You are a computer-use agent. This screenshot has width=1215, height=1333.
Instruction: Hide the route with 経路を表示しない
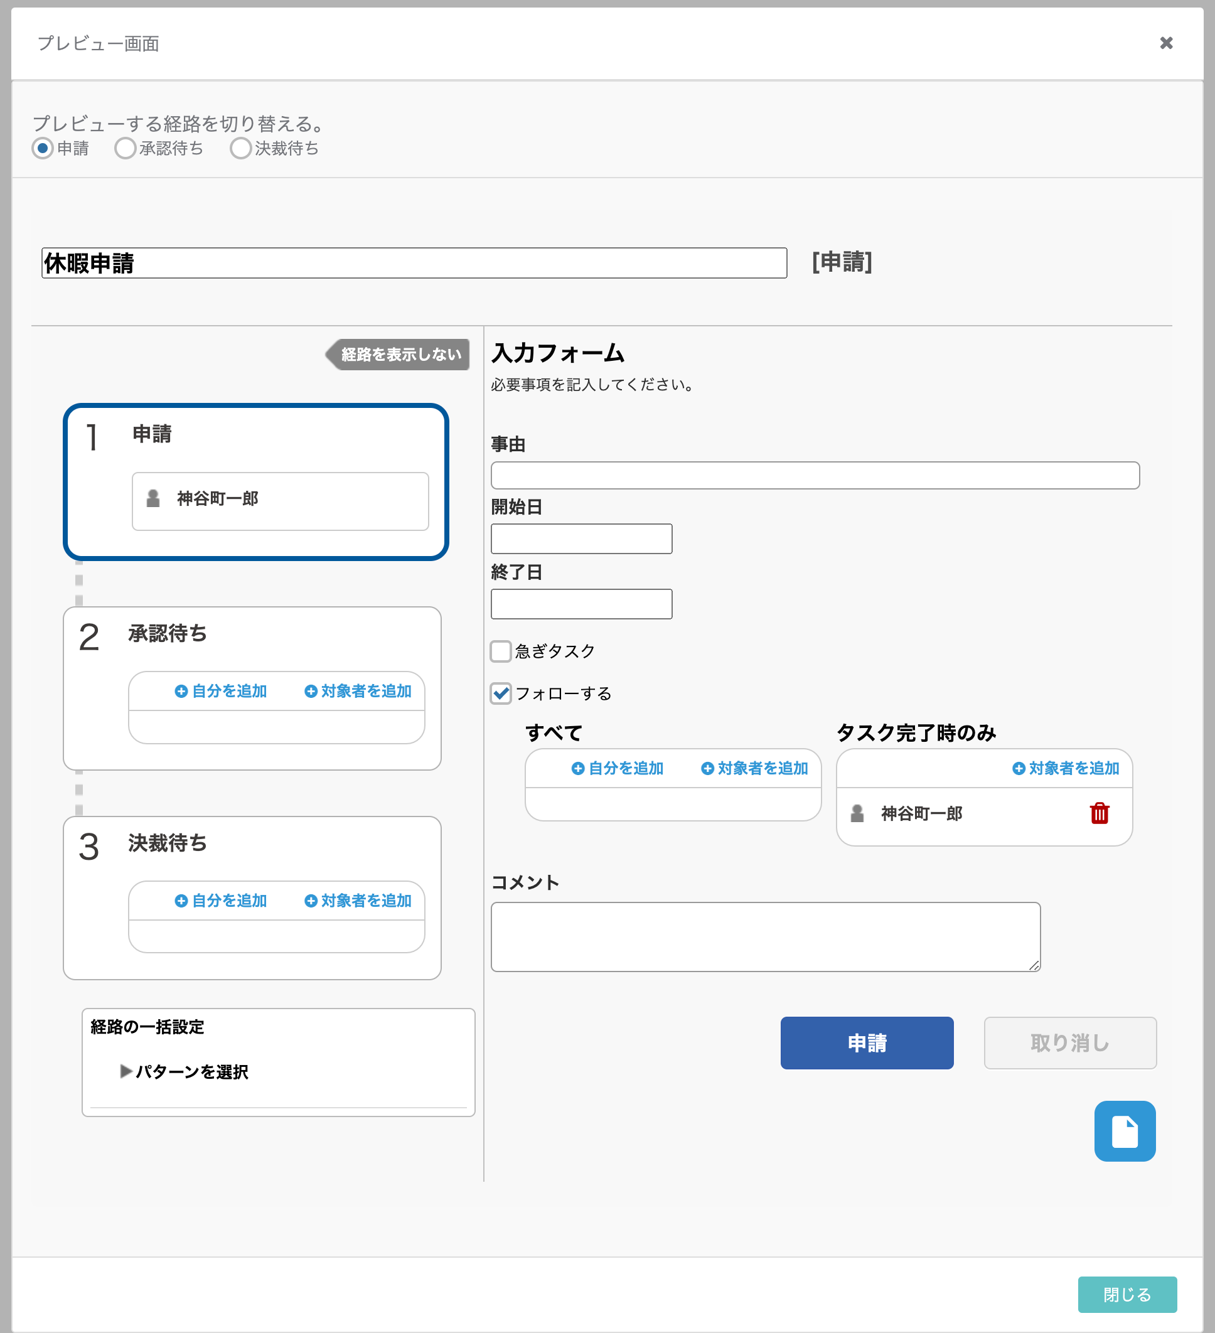398,355
